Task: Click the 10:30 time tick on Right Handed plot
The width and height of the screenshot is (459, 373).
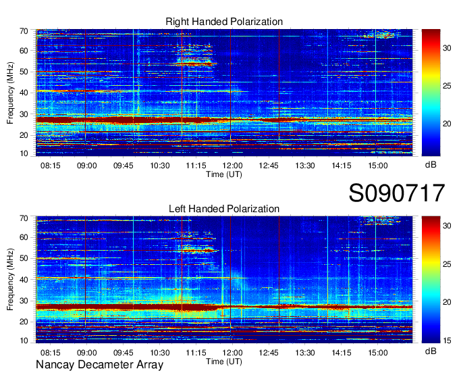Action: pos(160,166)
